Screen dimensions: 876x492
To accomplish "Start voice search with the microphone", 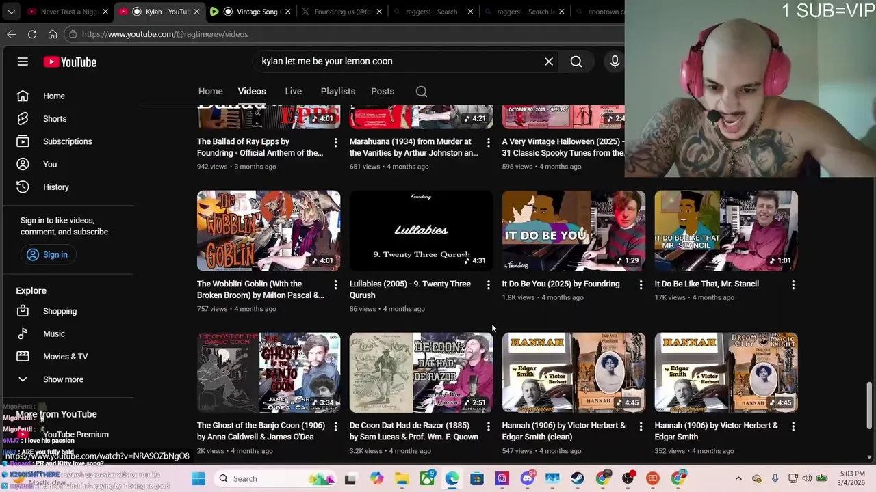I will coord(615,61).
